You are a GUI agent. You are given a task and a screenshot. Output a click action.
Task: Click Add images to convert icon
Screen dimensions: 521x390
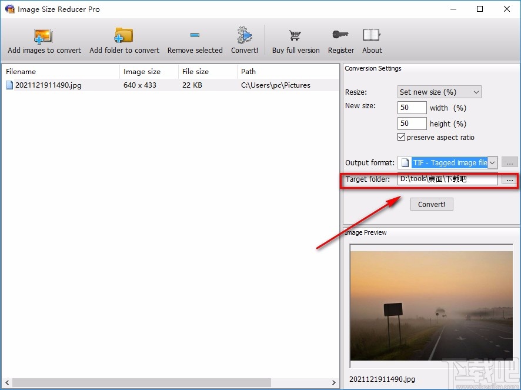[x=44, y=36]
